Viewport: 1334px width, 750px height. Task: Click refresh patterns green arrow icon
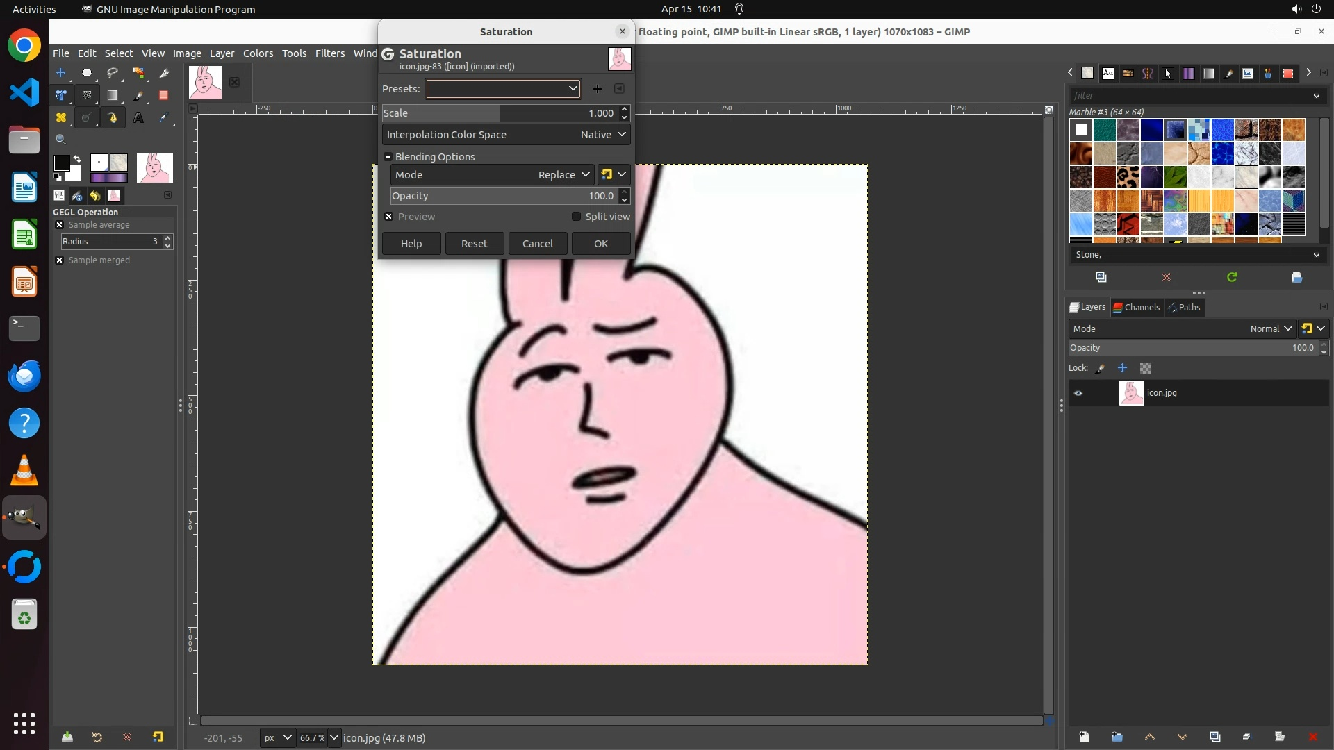coord(1232,277)
